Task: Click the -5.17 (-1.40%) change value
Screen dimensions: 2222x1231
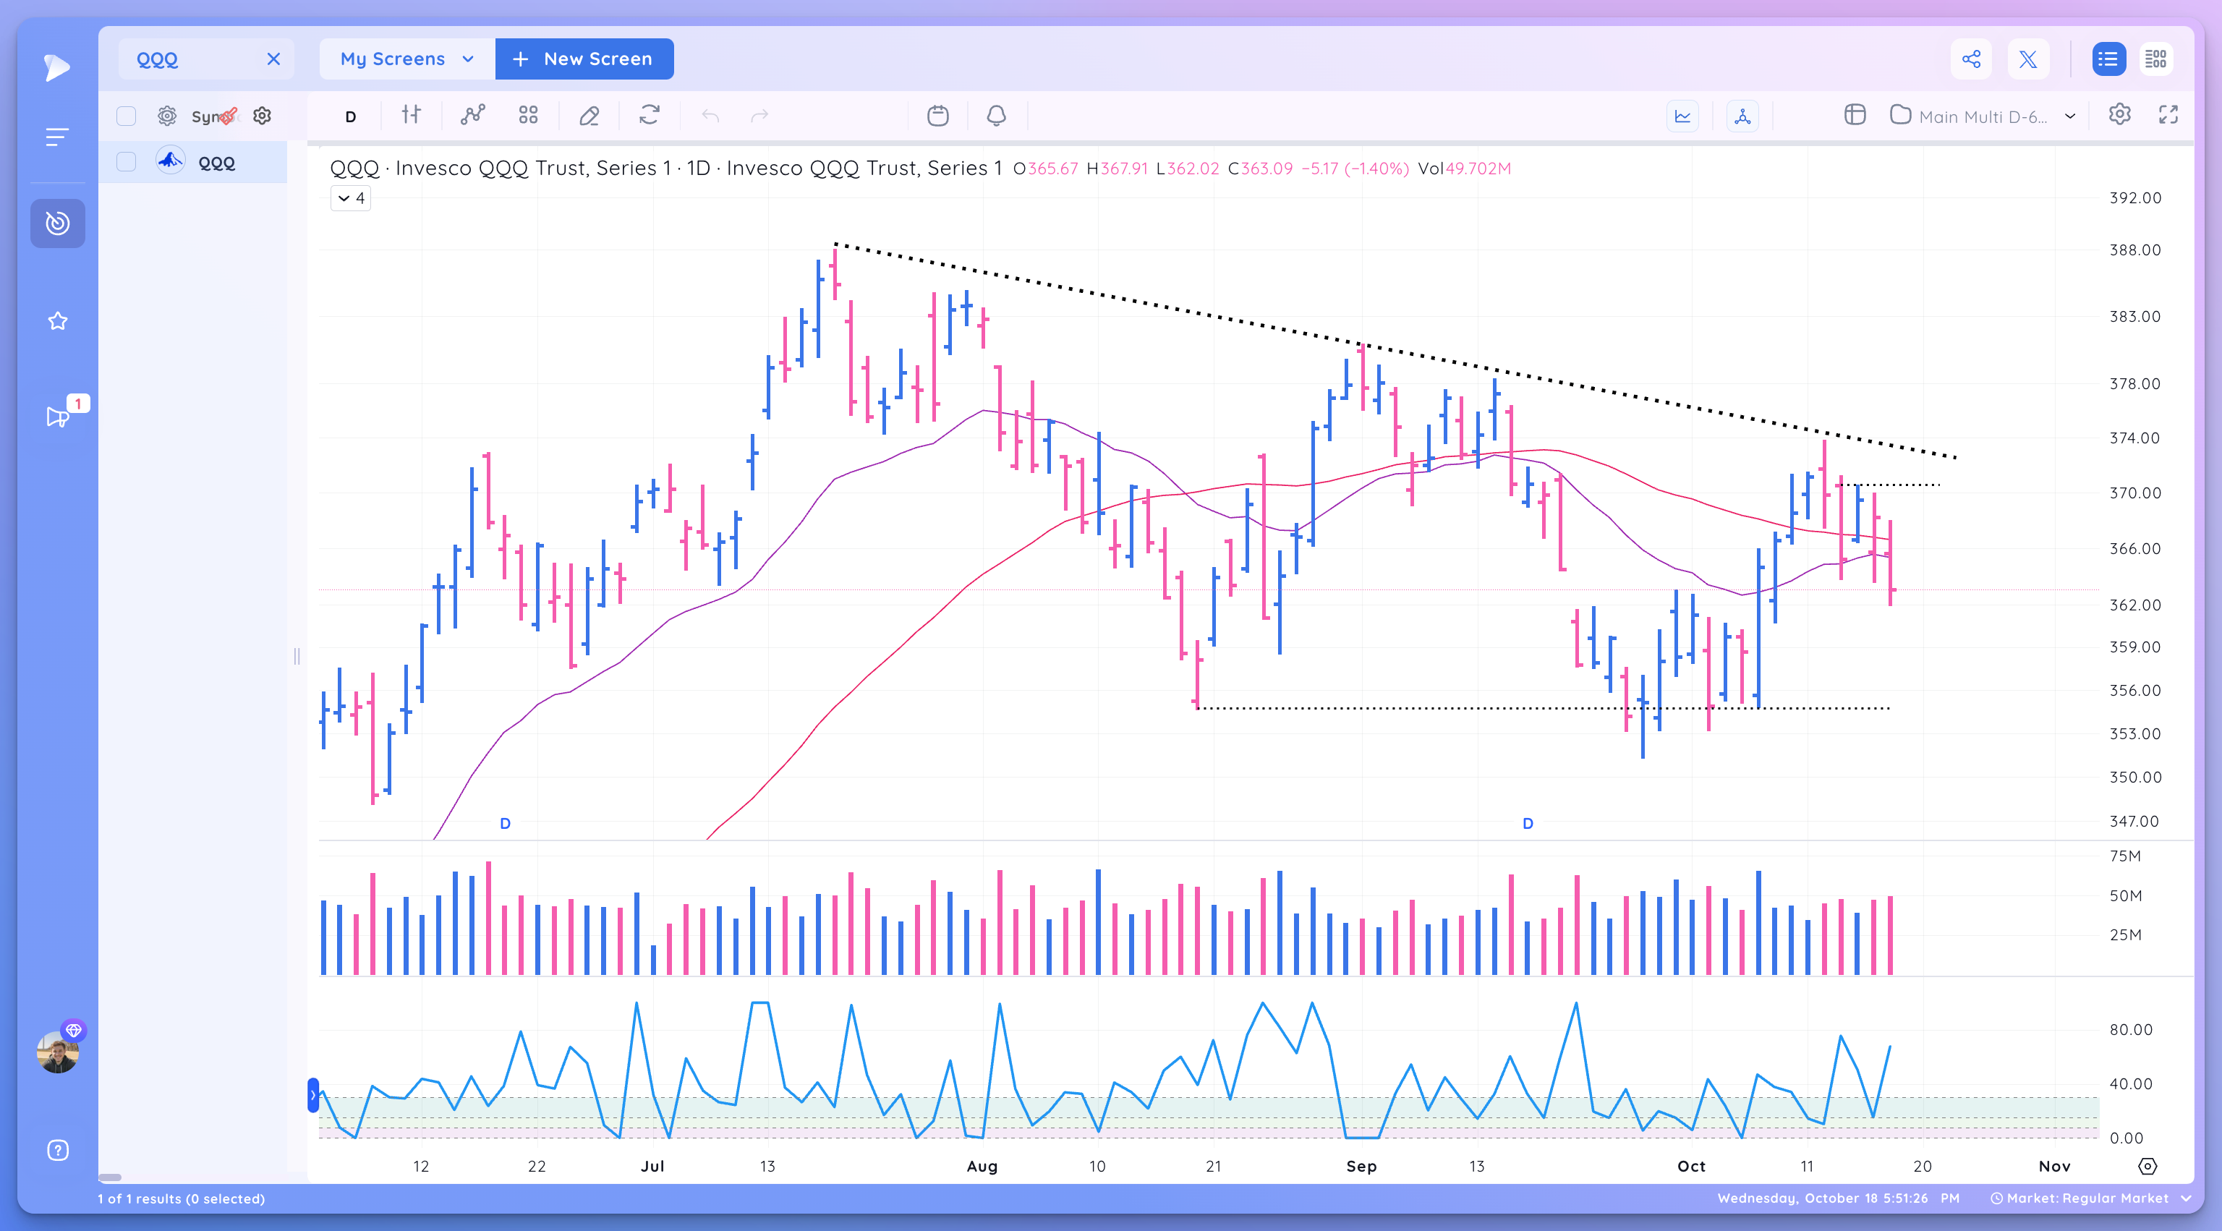Action: (1354, 169)
